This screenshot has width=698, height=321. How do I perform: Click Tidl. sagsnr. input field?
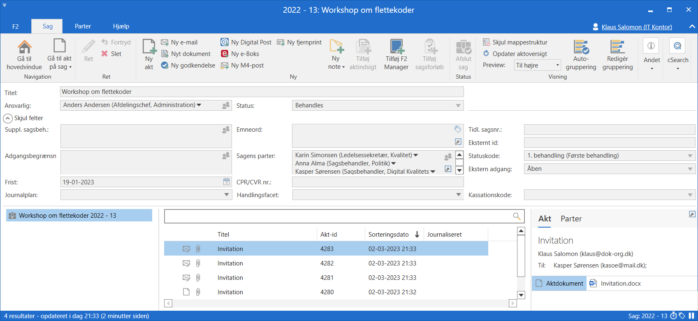pyautogui.click(x=610, y=130)
